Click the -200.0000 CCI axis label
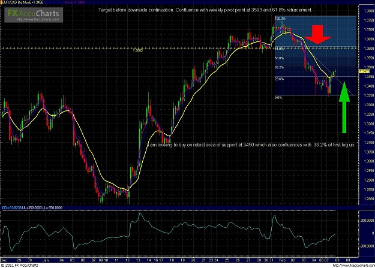 367,246
